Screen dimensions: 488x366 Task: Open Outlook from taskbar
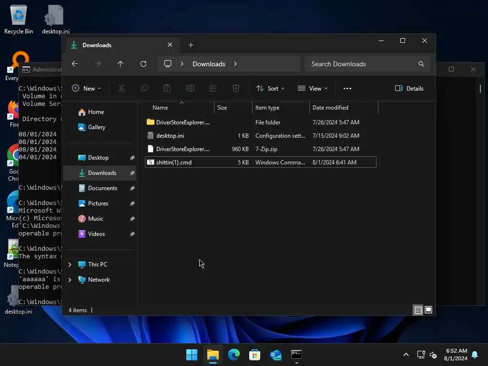point(276,355)
